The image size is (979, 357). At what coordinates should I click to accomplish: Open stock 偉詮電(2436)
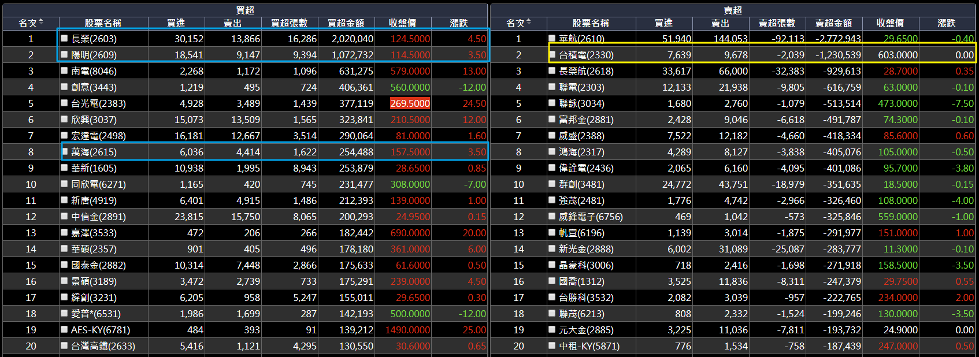point(586,168)
